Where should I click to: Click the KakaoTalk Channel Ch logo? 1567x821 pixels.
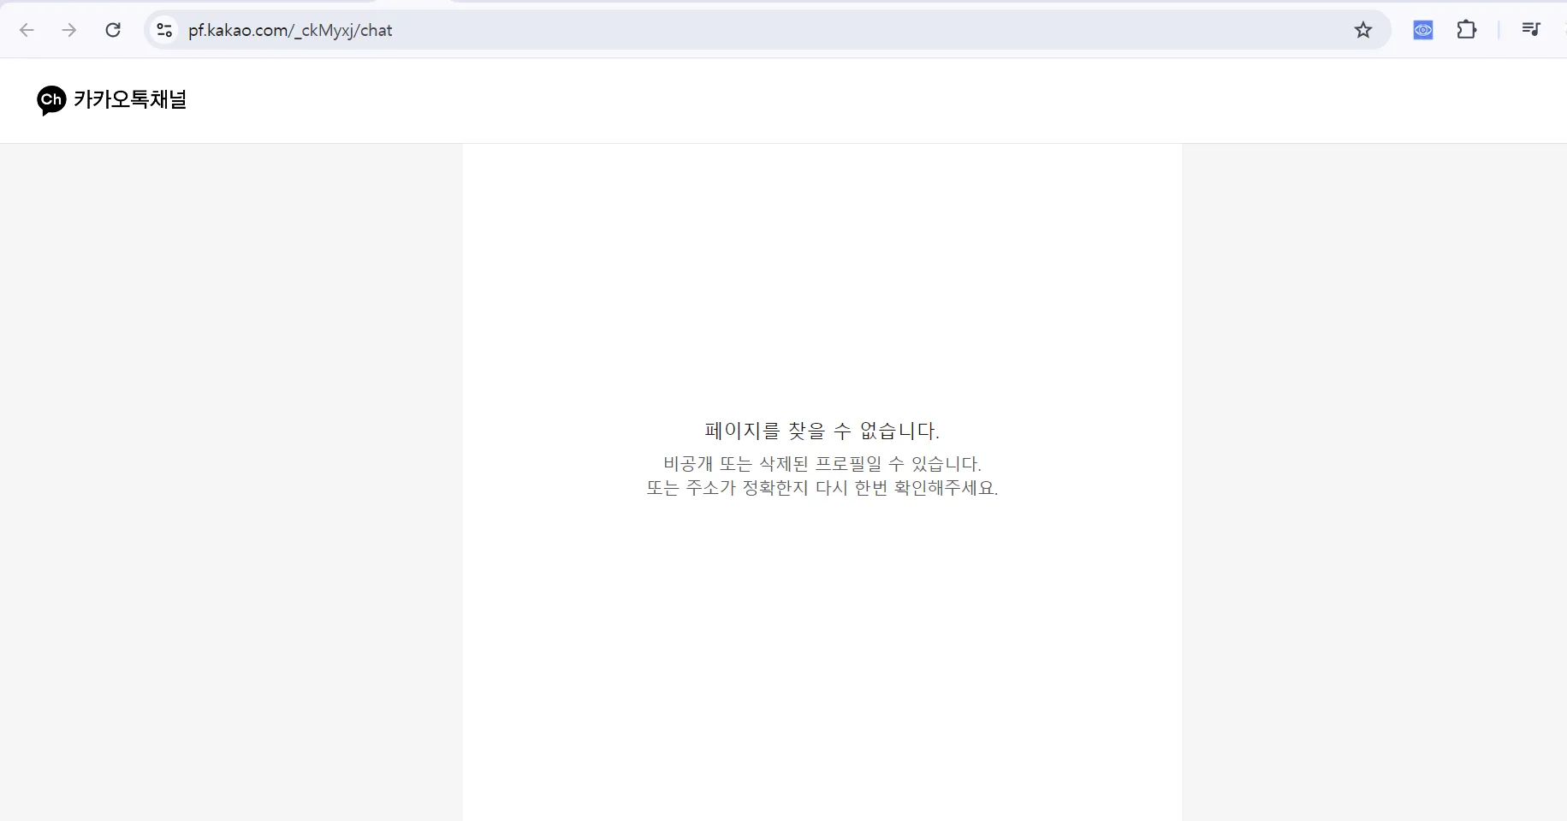[x=50, y=100]
